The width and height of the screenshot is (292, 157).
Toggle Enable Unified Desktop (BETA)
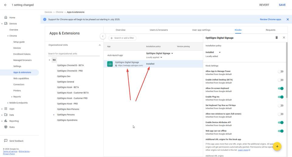[281, 80]
